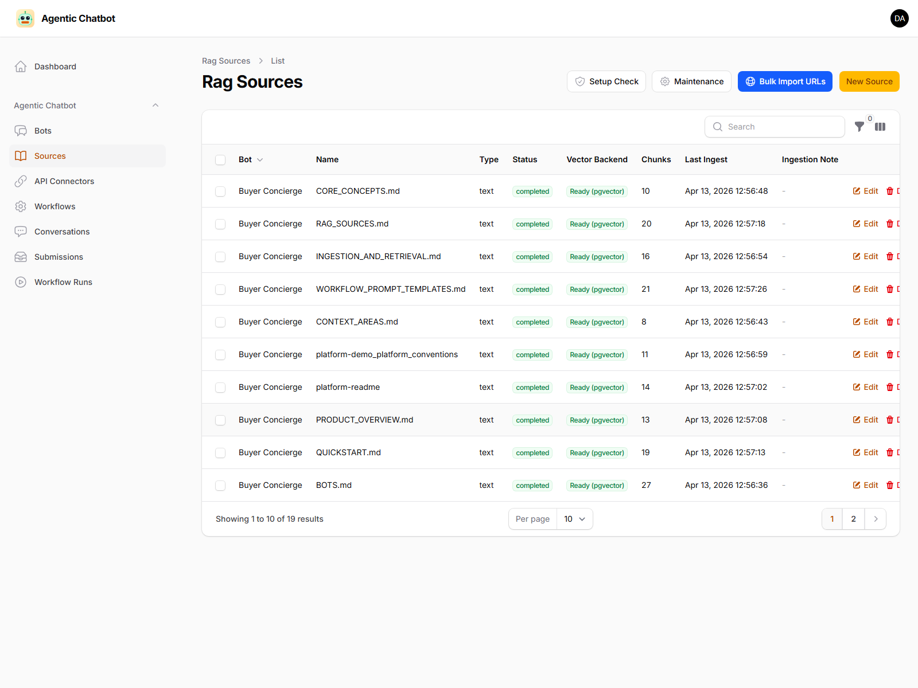
Task: Click the Bots chat bubble icon
Action: 21,131
